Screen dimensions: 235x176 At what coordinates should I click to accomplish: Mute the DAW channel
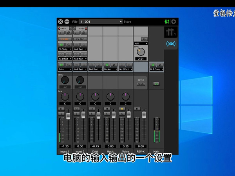(x=92, y=109)
